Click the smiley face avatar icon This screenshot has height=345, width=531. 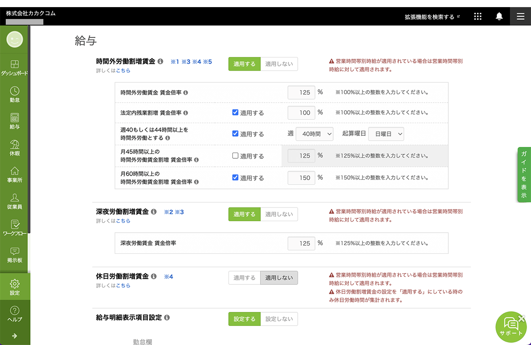(15, 40)
